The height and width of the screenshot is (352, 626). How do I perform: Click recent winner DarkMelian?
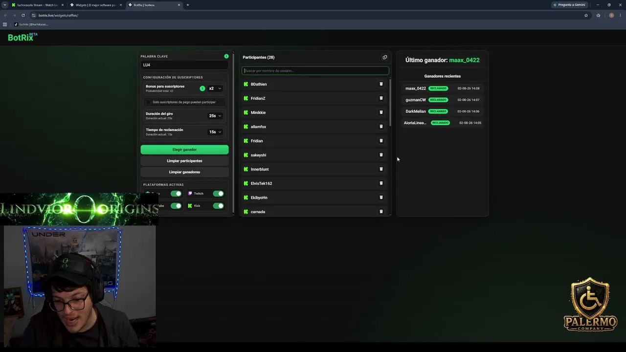416,111
